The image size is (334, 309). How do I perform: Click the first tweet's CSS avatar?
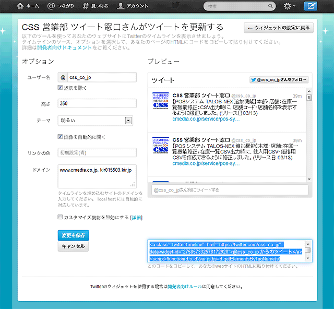click(x=161, y=101)
